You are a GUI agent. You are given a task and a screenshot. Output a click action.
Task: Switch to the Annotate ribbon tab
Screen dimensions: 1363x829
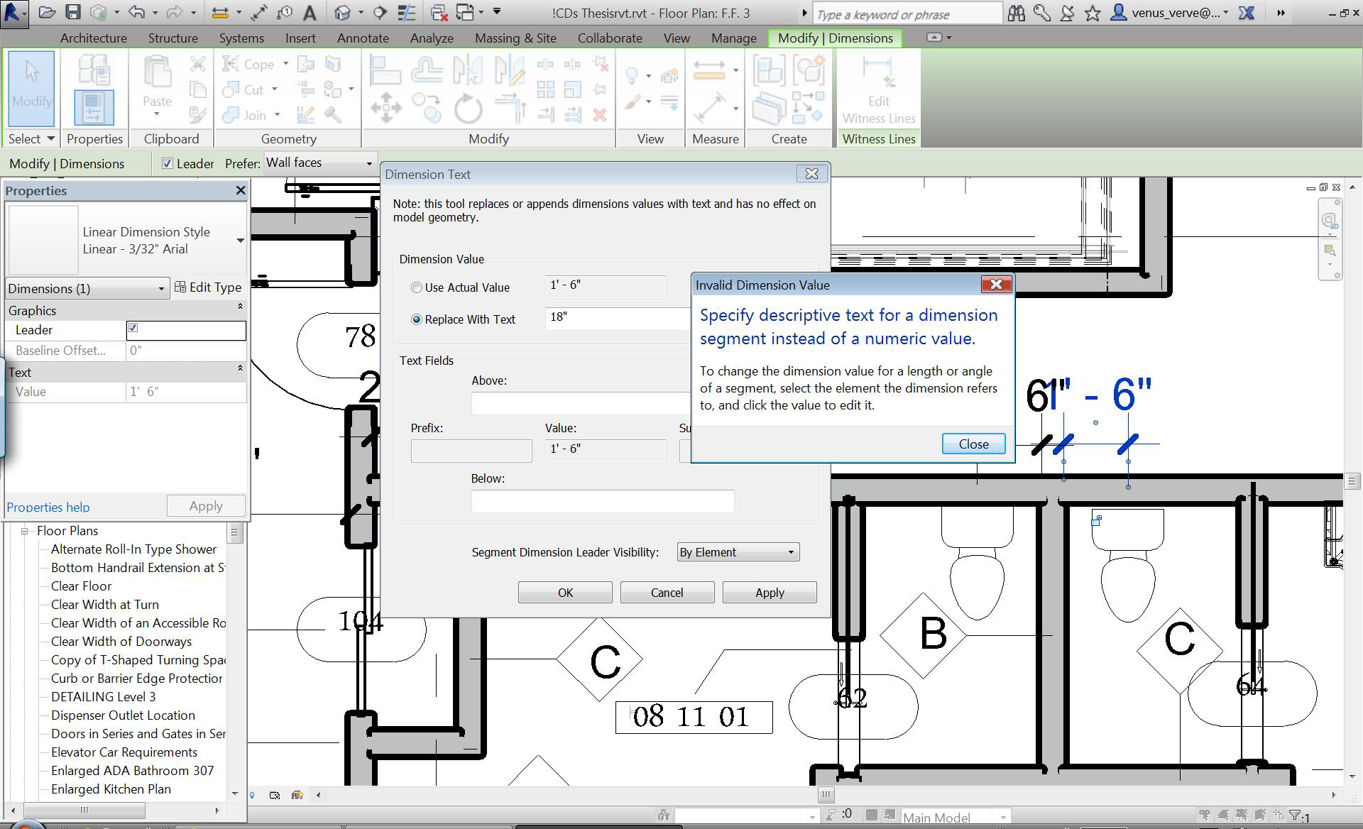[362, 38]
